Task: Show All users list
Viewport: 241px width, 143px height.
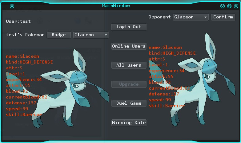Action: 129,65
